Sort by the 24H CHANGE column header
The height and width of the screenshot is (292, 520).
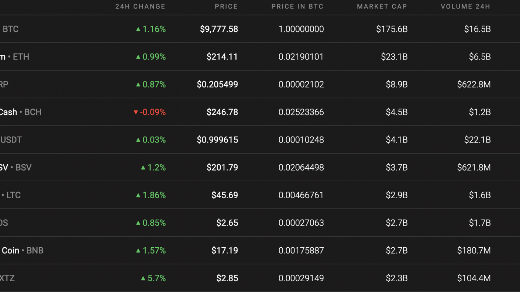140,6
